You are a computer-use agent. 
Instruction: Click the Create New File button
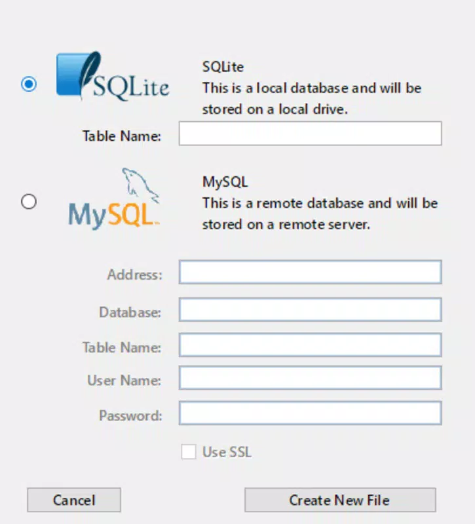340,500
